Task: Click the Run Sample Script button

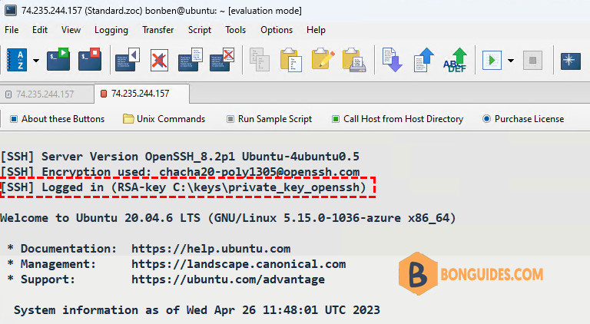Action: coord(269,119)
